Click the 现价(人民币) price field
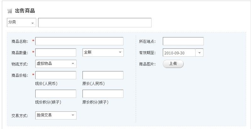Viewport: 251px width, 129px height. point(56,75)
